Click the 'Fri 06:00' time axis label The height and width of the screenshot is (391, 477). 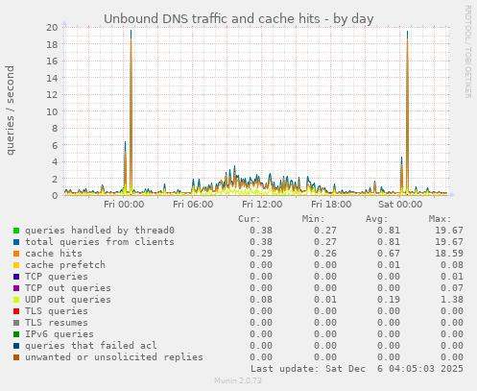(x=193, y=205)
